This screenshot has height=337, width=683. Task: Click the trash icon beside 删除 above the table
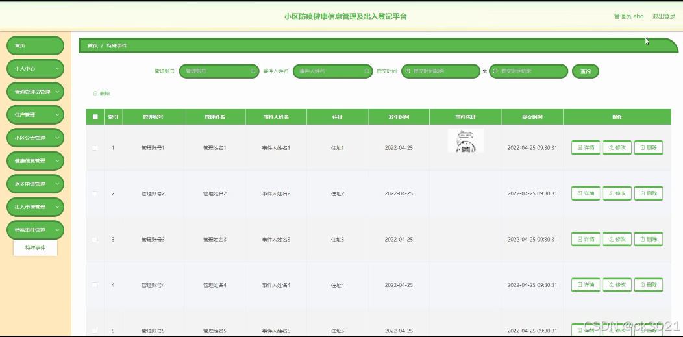click(x=95, y=93)
